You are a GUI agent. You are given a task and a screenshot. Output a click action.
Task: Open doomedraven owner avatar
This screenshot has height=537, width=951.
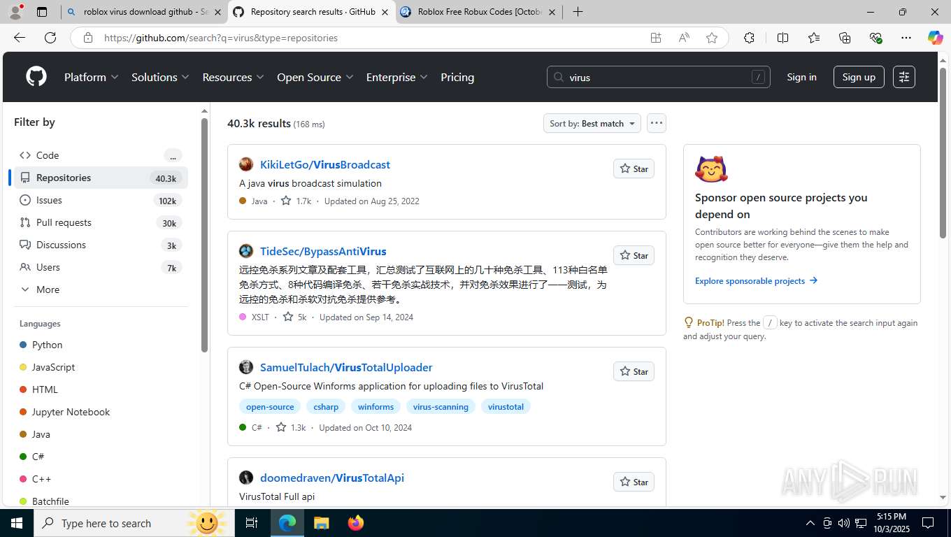[x=246, y=478]
